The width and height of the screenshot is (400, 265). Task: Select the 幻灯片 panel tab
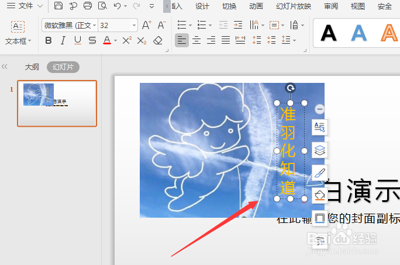(63, 67)
